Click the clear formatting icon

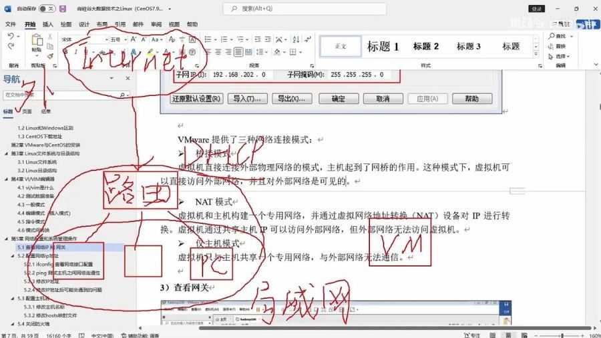172,39
